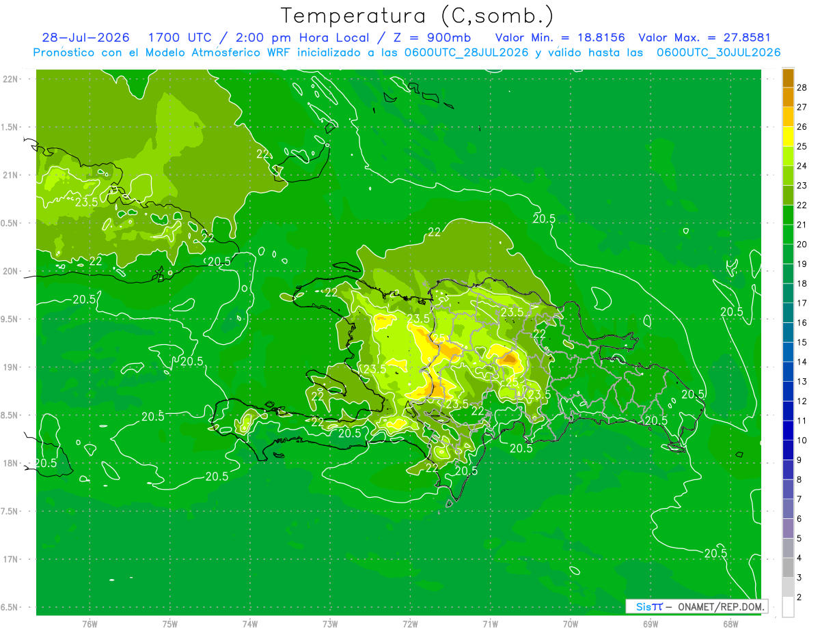Viewport: 820px width, 633px height.
Task: Click the '17N' latitude axis label
Action: 11,559
